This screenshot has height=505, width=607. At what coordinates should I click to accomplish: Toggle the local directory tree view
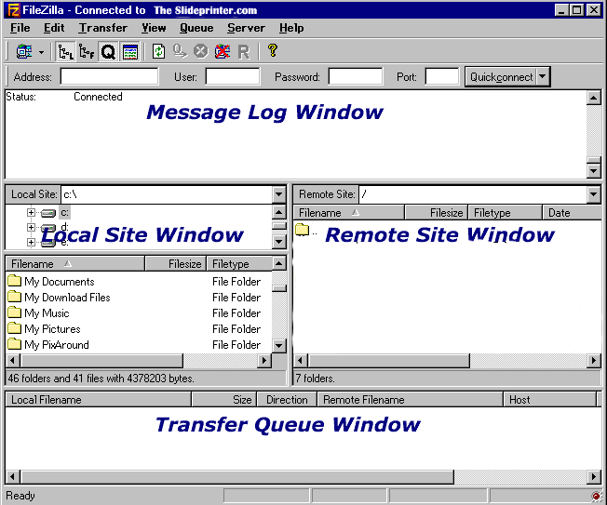pyautogui.click(x=65, y=51)
